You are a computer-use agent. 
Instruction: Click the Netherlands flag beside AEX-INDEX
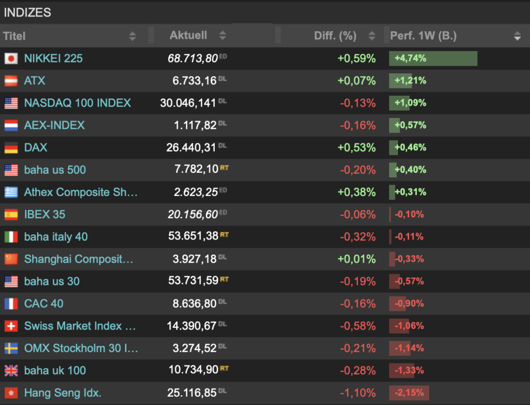coord(11,126)
